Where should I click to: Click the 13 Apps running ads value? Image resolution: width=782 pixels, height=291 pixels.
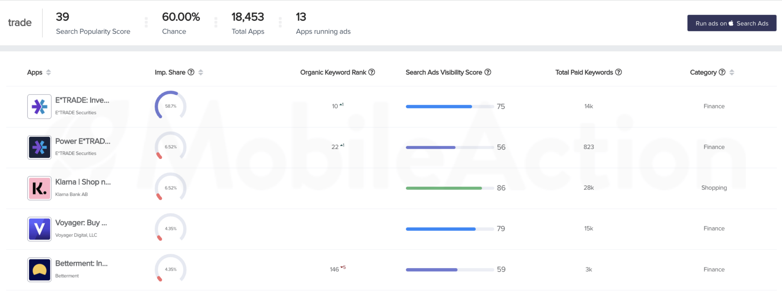[x=301, y=17]
